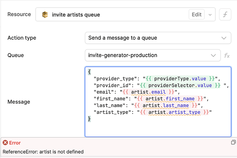Click the ReferenceError message text
This screenshot has width=237, height=158.
point(43,152)
